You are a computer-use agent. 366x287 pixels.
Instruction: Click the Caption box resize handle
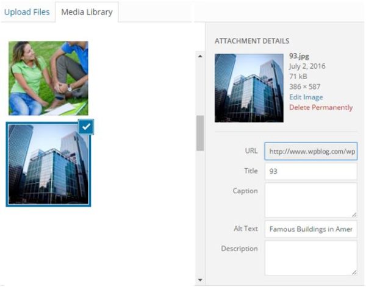[354, 215]
